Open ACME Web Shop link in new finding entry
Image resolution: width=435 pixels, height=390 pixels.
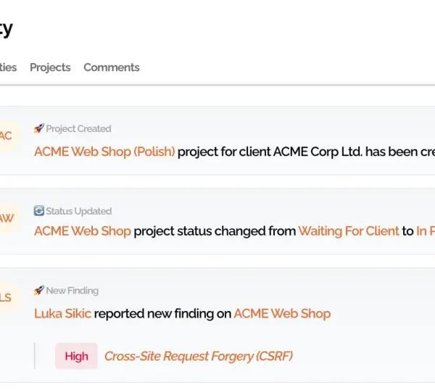(282, 314)
